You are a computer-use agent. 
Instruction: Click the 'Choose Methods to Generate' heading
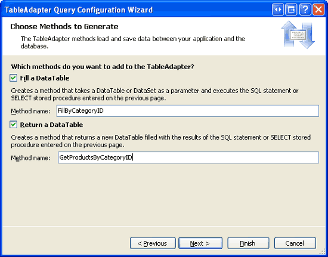(x=64, y=27)
